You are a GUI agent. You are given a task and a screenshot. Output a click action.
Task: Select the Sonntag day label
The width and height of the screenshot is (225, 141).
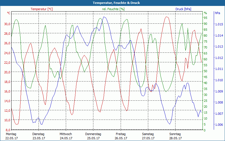click(x=175, y=134)
